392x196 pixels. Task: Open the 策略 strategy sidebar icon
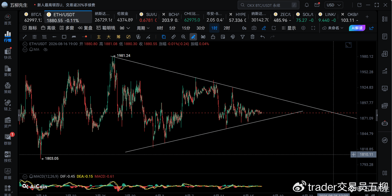pyautogui.click(x=8, y=88)
